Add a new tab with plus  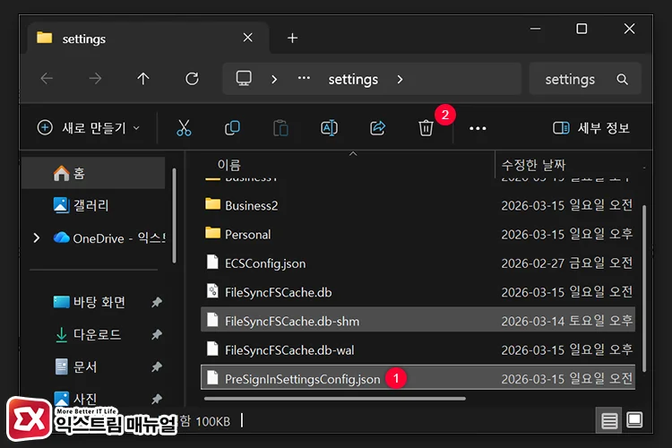click(292, 38)
